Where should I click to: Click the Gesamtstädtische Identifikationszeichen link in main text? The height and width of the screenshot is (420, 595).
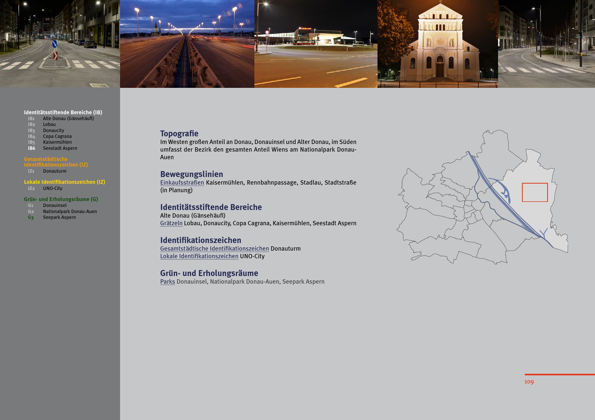point(214,249)
